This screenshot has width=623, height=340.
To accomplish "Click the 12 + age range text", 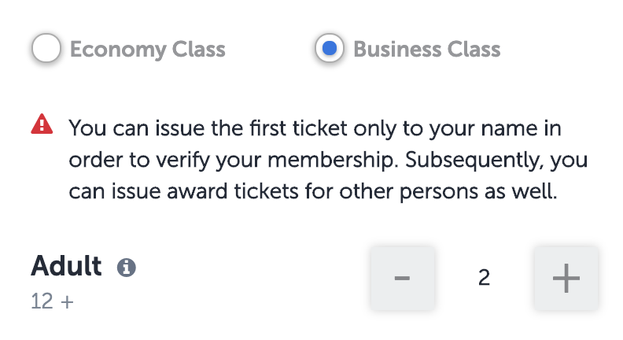I will pyautogui.click(x=52, y=301).
